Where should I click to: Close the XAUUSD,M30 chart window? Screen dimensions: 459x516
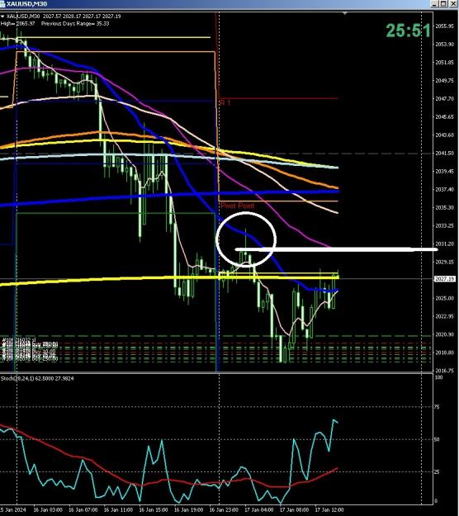coord(452,3)
